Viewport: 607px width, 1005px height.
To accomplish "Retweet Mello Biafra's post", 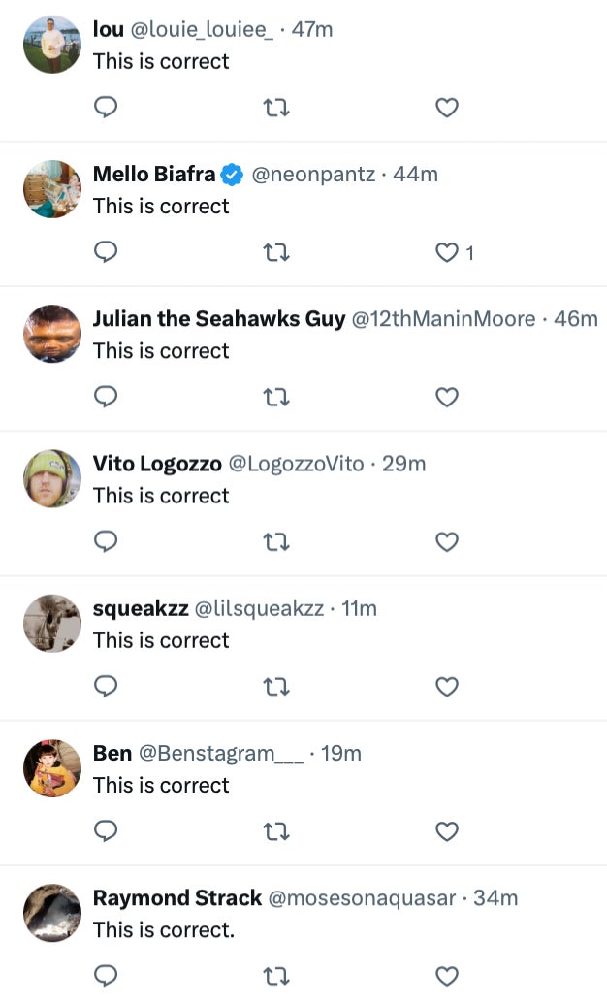I will pyautogui.click(x=276, y=253).
